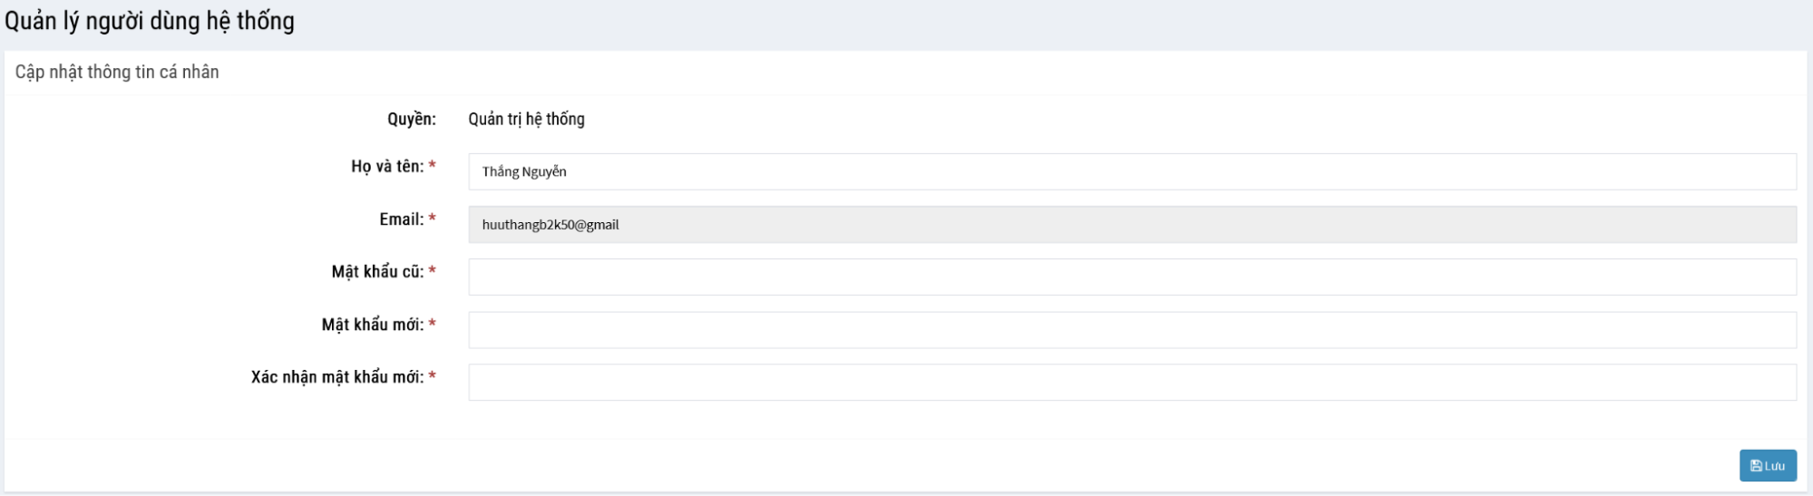The width and height of the screenshot is (1813, 496).
Task: Click the floppy disk icon on Lưu
Action: [1756, 466]
